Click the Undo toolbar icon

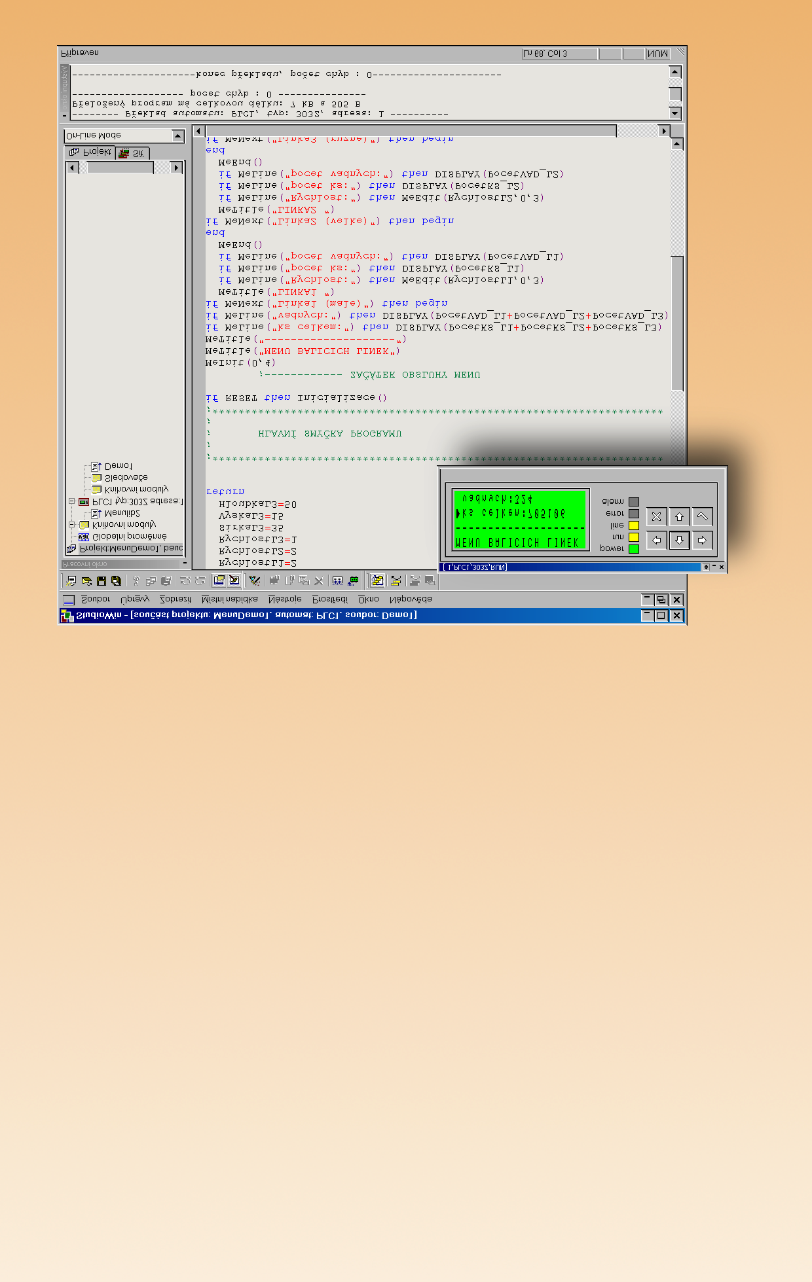[x=185, y=580]
